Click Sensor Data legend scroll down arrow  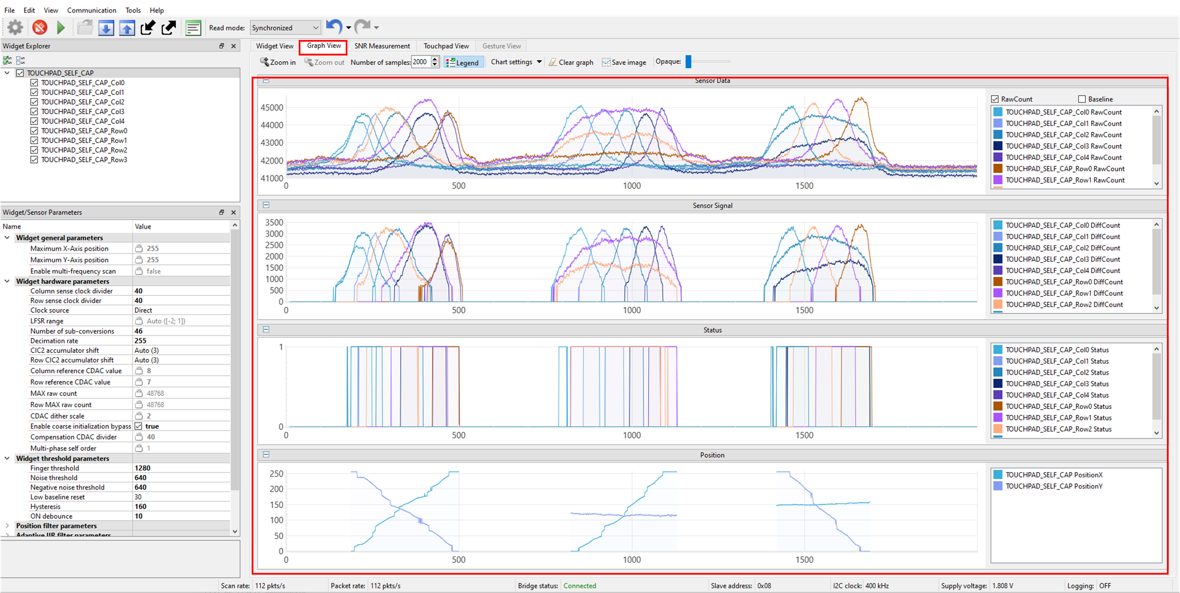tap(1156, 183)
